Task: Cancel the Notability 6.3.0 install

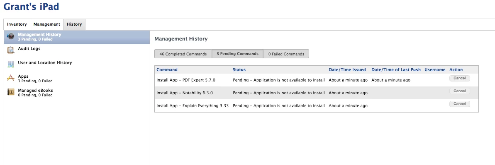Action: click(x=460, y=91)
